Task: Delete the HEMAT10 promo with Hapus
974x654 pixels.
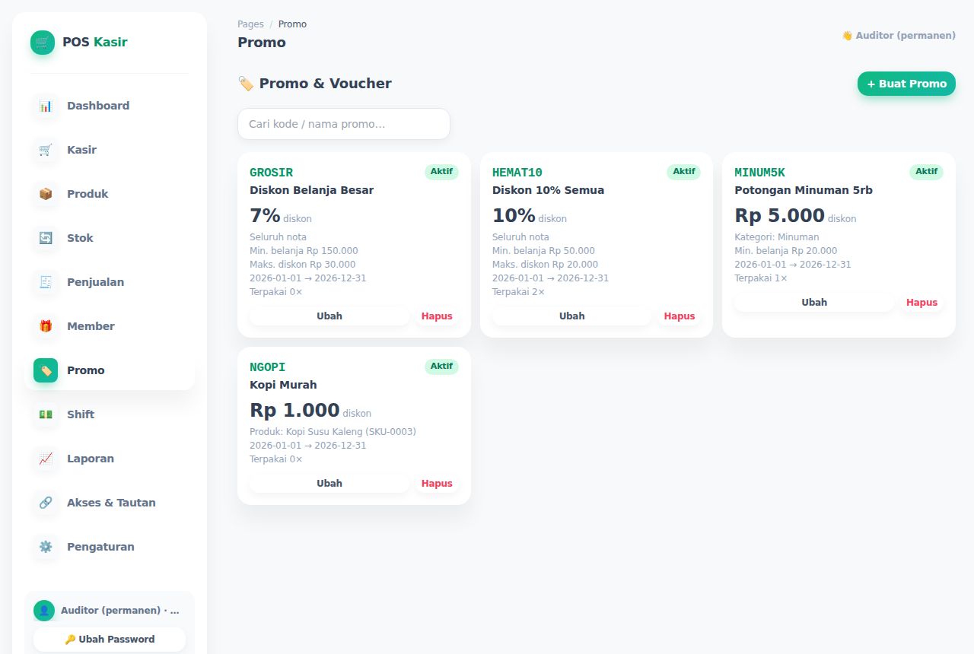Action: pyautogui.click(x=680, y=316)
